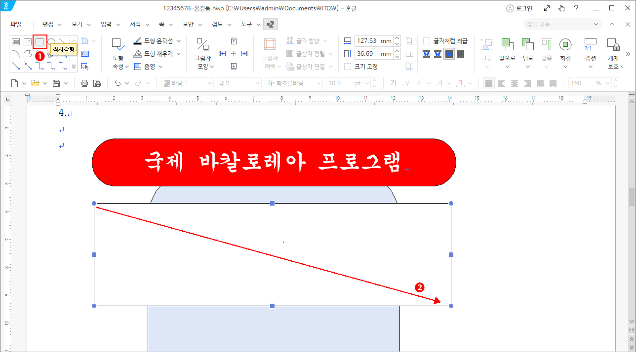Image resolution: width=636 pixels, height=352 pixels.
Task: Click the print icon in toolbar
Action: coord(84,83)
